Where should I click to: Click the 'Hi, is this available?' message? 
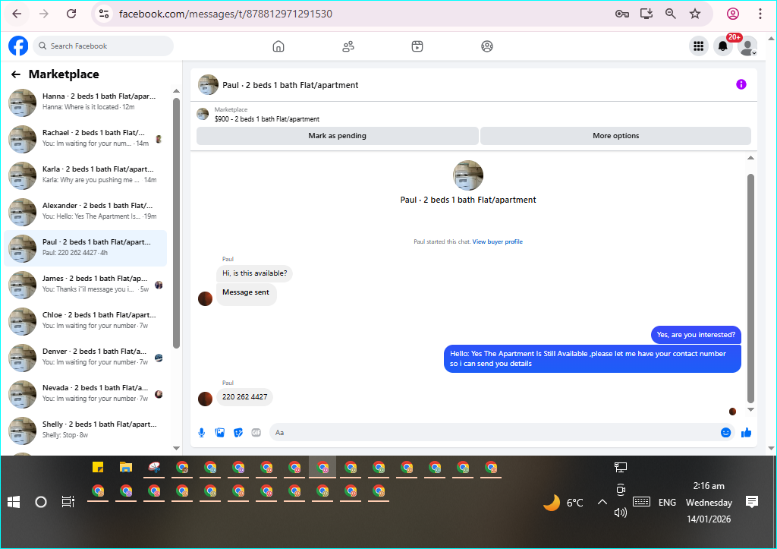[x=254, y=273]
